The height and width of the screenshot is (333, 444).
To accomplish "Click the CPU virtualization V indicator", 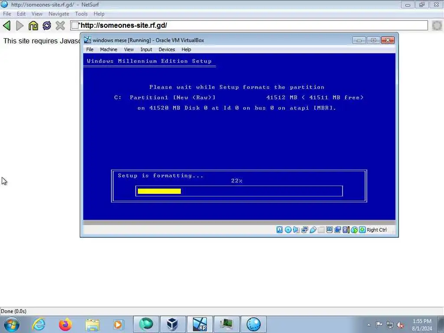I will coord(346,230).
